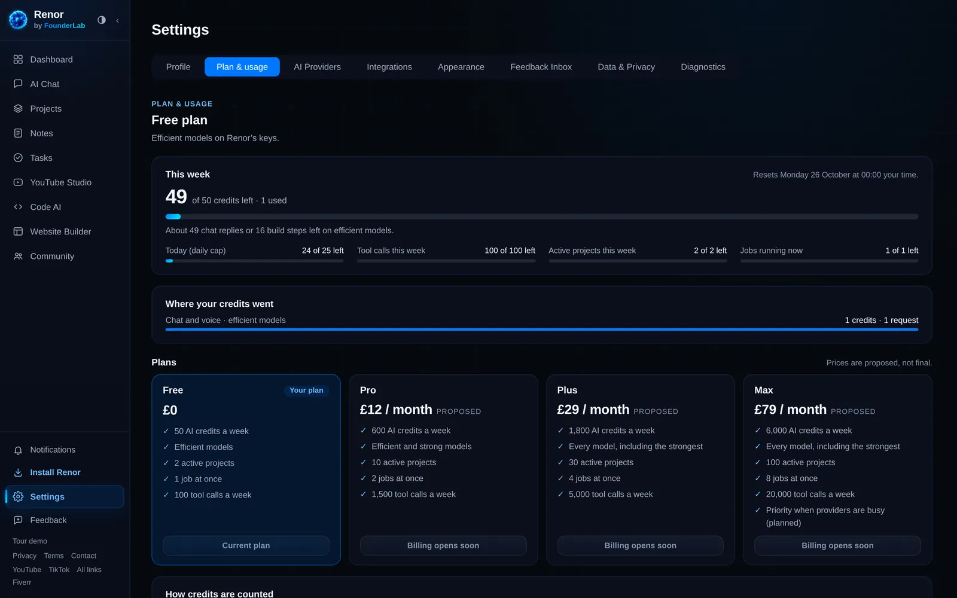Open the All links footer link
The height and width of the screenshot is (598, 957).
[89, 570]
